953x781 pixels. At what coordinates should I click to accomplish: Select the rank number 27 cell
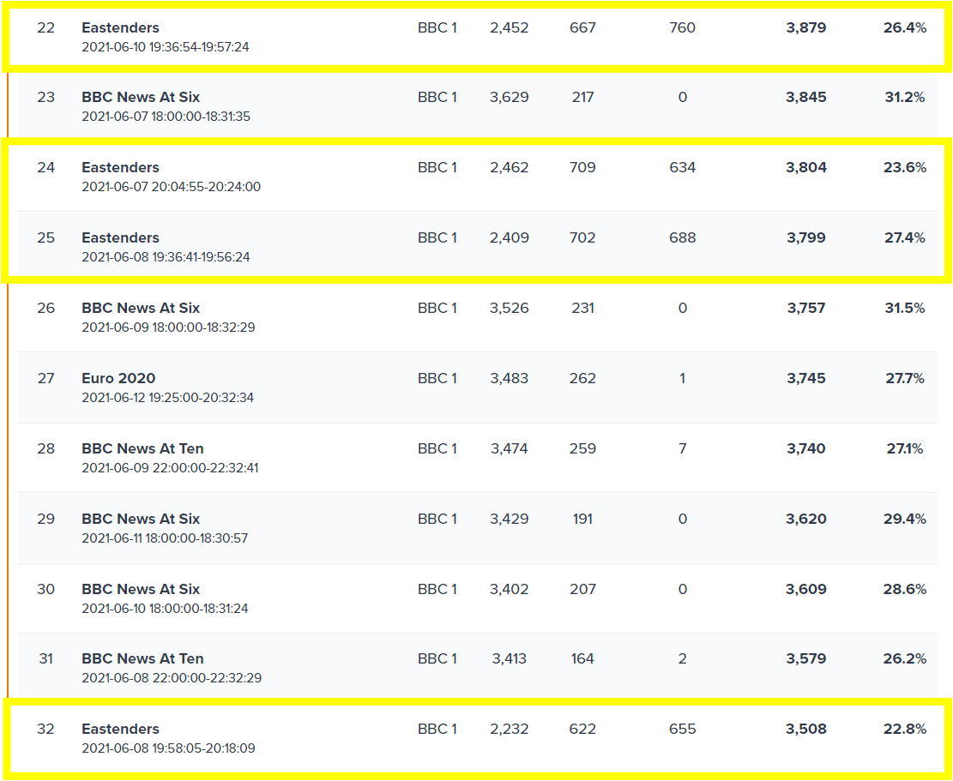pos(45,378)
